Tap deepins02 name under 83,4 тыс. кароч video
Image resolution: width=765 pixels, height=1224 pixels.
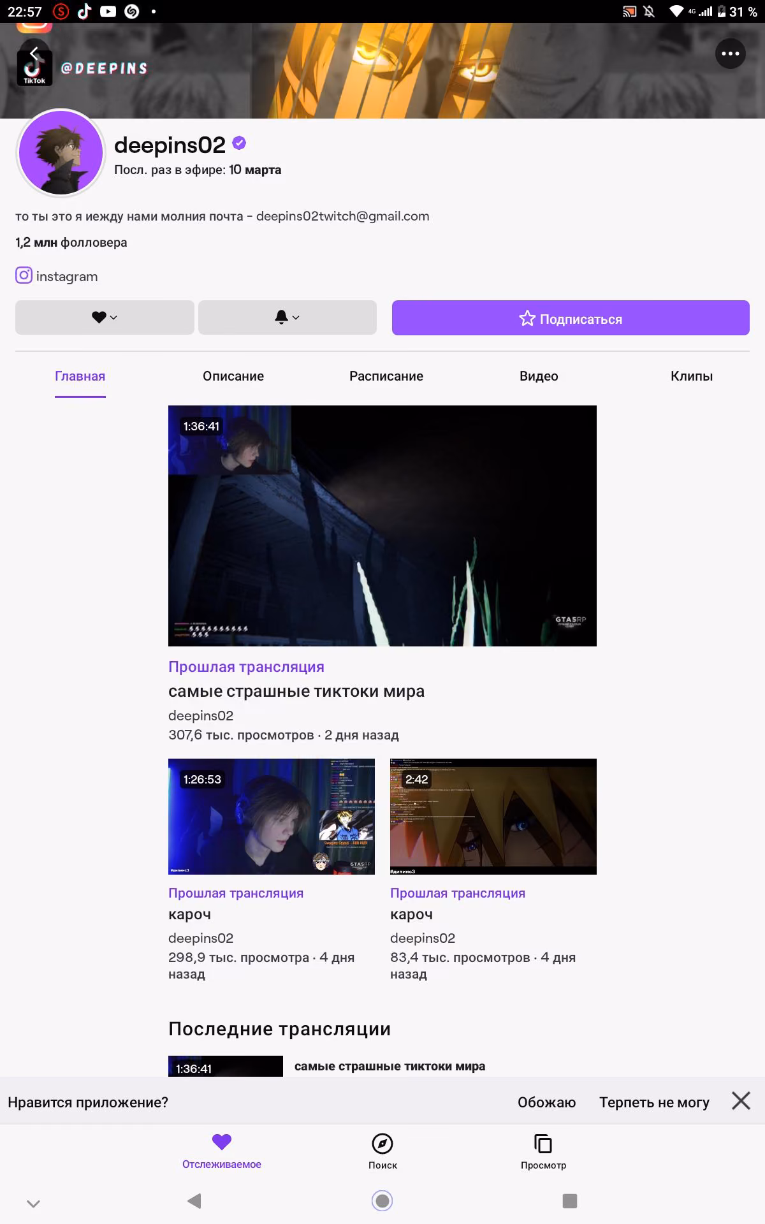(423, 938)
